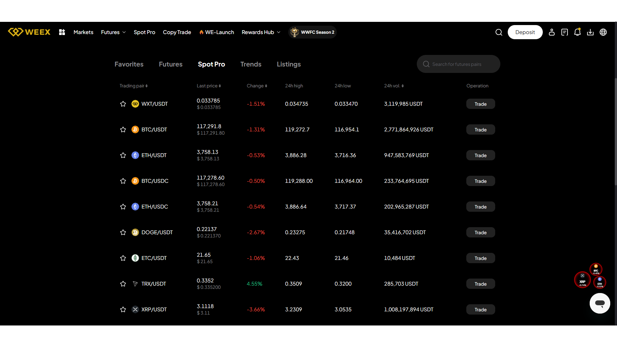Trade the DOGE/USDT pair

point(480,232)
